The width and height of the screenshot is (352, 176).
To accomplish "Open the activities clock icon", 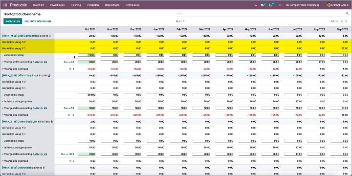I will tap(271, 5).
